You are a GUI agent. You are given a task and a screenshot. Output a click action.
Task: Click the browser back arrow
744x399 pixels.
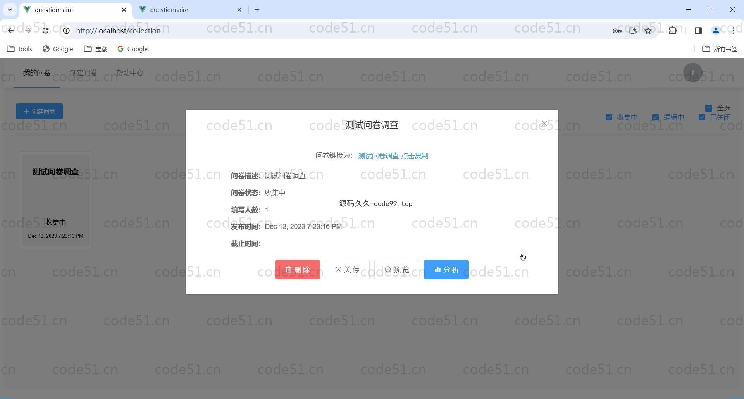pyautogui.click(x=10, y=31)
